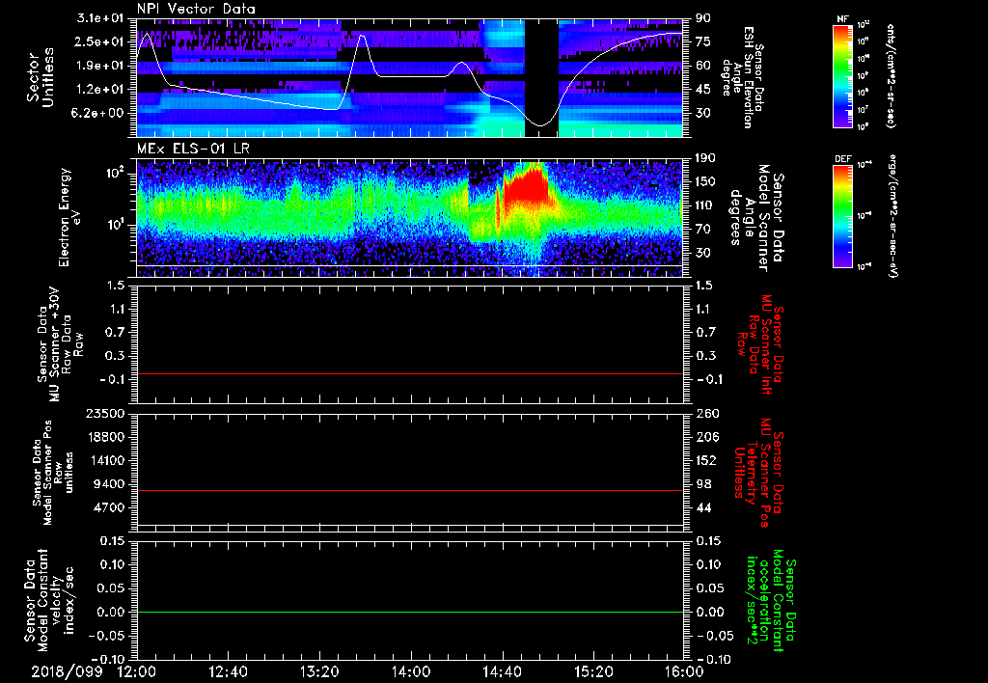Click the "Sector Unitless" axis title
Viewport: 988px width, 683px height.
tap(41, 77)
